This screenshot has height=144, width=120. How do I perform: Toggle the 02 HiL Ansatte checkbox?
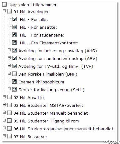[9, 97]
